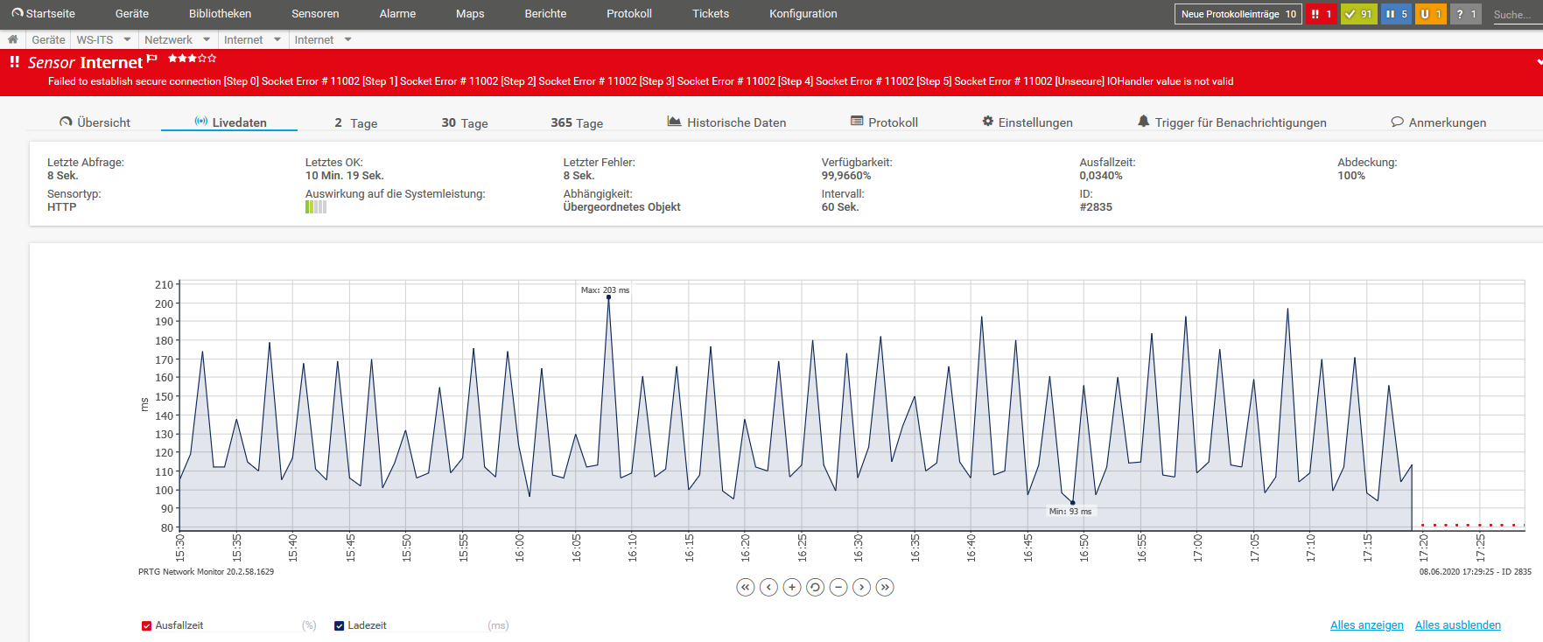Open the Konfiguration menu
Image resolution: width=1543 pixels, height=642 pixels.
tap(803, 14)
